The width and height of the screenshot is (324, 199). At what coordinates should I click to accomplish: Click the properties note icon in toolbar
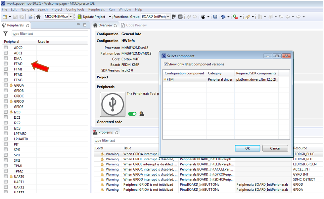[180, 17]
